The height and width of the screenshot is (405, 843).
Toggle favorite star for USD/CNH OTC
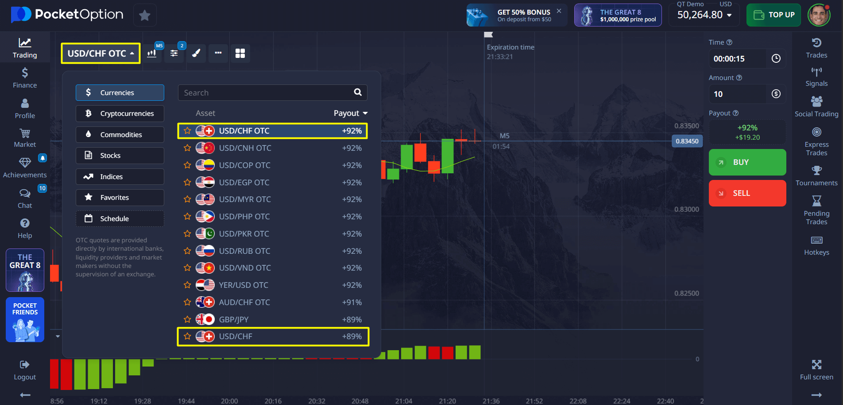click(187, 148)
